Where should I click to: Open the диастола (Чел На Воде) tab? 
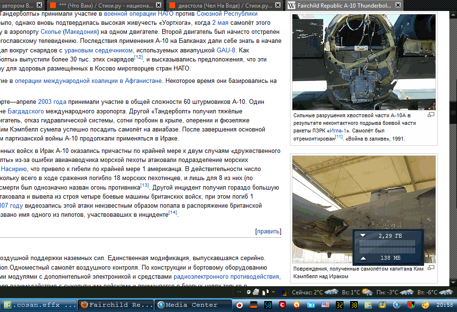[x=233, y=6]
